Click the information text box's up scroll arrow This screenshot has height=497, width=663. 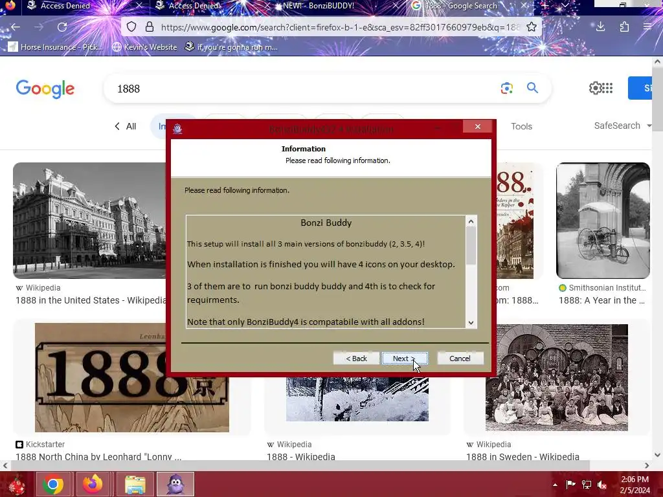[471, 221]
